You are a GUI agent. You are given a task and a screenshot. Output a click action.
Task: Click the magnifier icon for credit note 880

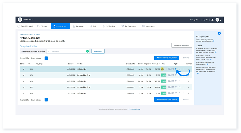pos(180,69)
